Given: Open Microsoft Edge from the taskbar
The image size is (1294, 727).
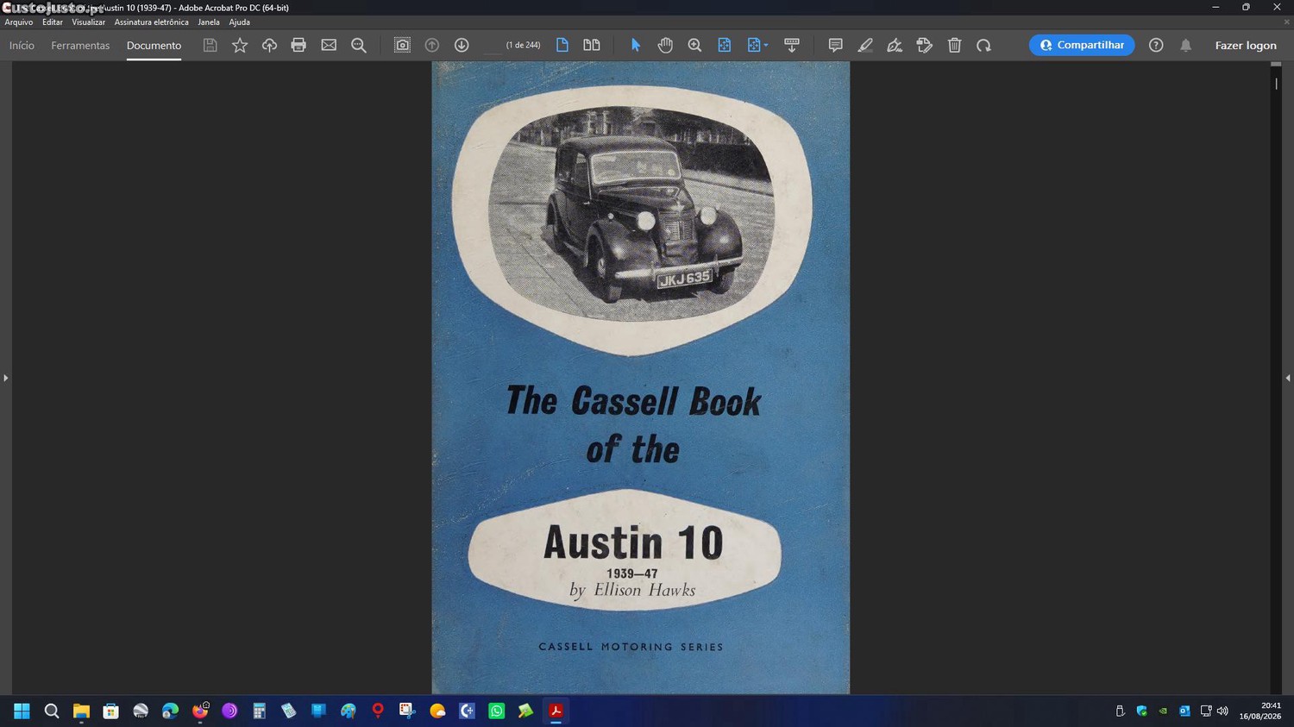Looking at the screenshot, I should pyautogui.click(x=170, y=711).
